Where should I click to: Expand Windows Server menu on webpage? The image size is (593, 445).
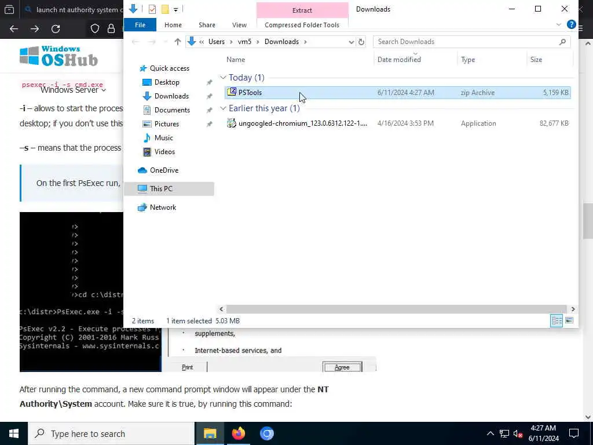pos(73,90)
